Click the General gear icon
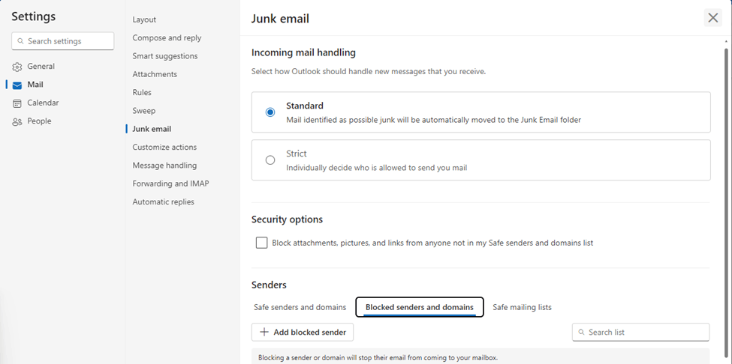Image resolution: width=732 pixels, height=364 pixels. click(17, 67)
